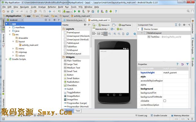Open the Nexus 4 device dropdown
Screen dimensions: 196x122
click(x=104, y=25)
